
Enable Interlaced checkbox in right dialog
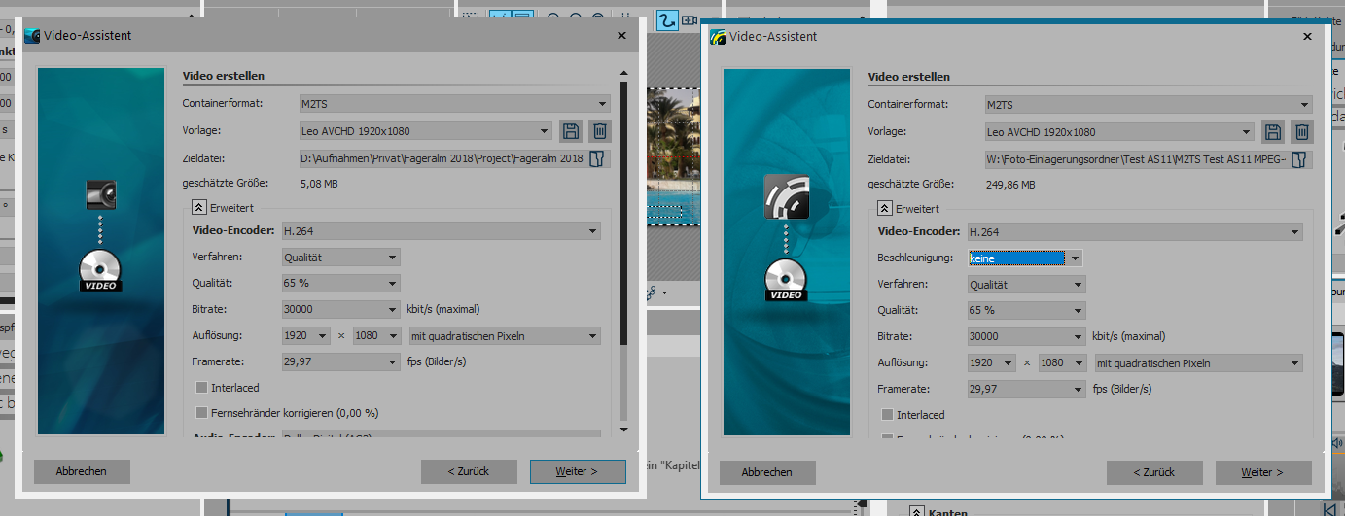(887, 415)
